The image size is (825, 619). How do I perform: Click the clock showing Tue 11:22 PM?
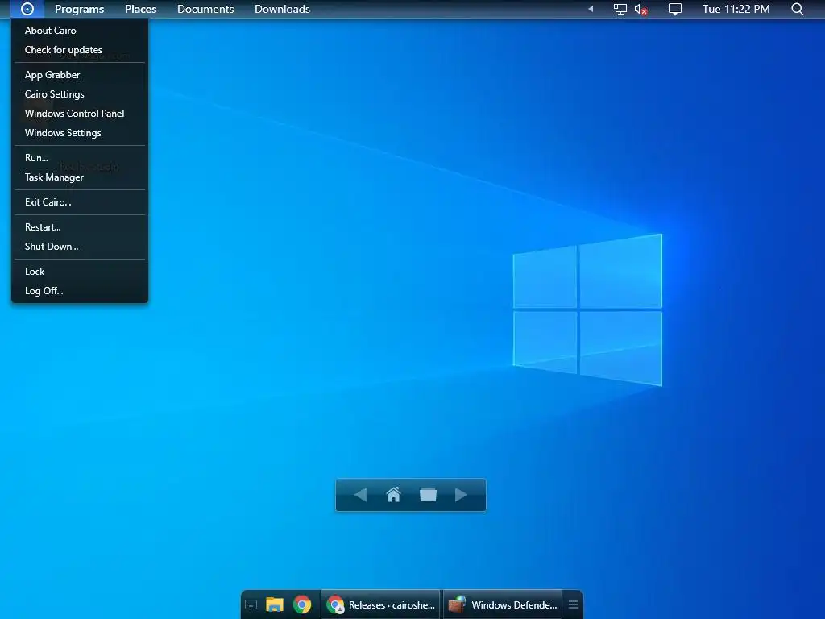pos(736,9)
